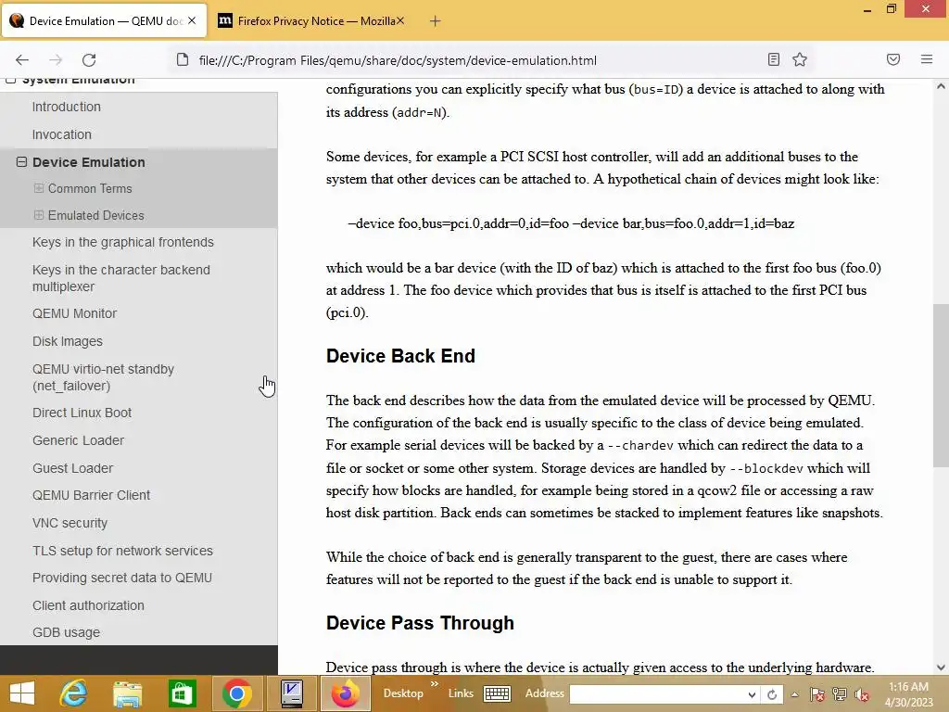Open Disk Images link
Screen dimensions: 949x712
[67, 341]
